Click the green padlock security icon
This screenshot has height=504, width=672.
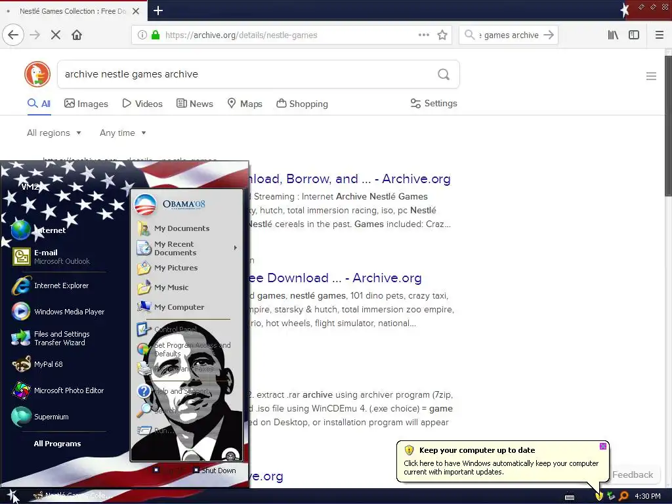point(156,35)
